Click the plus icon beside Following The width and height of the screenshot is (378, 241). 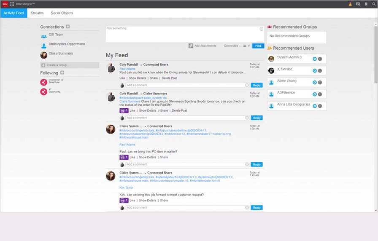pos(62,73)
